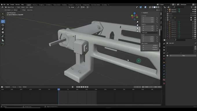Open the pivot point dropdown

coord(79,7)
